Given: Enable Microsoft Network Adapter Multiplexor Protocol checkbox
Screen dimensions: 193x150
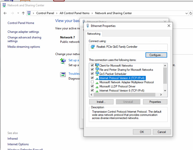Looking at the screenshot, I should [x=92, y=82].
